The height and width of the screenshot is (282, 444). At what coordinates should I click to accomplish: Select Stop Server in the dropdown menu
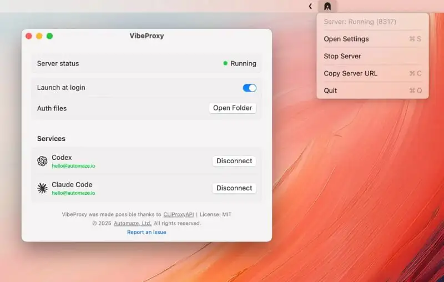(342, 56)
